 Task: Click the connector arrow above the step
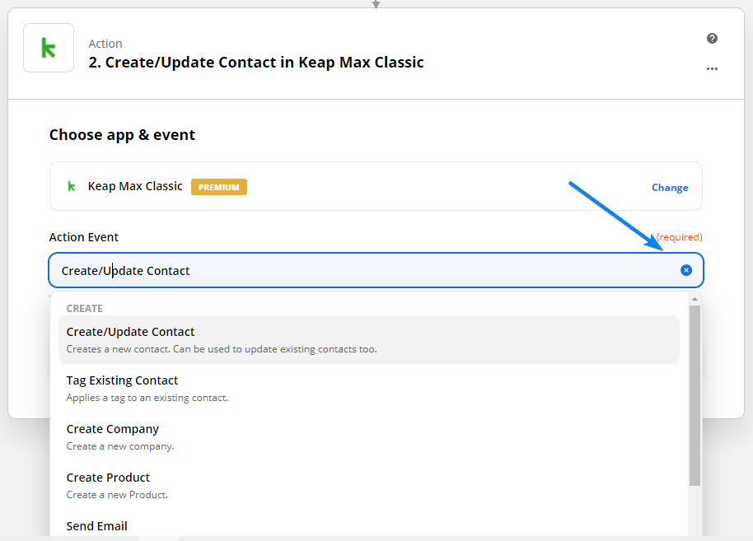tap(376, 4)
